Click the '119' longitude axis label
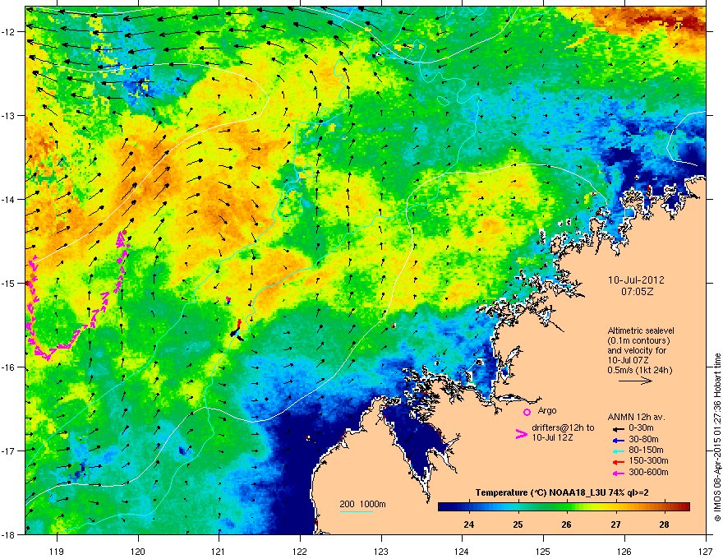 57,552
